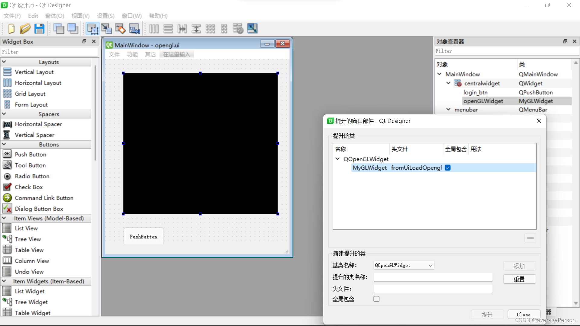Click the 重置 reset button
The height and width of the screenshot is (326, 580).
point(519,279)
